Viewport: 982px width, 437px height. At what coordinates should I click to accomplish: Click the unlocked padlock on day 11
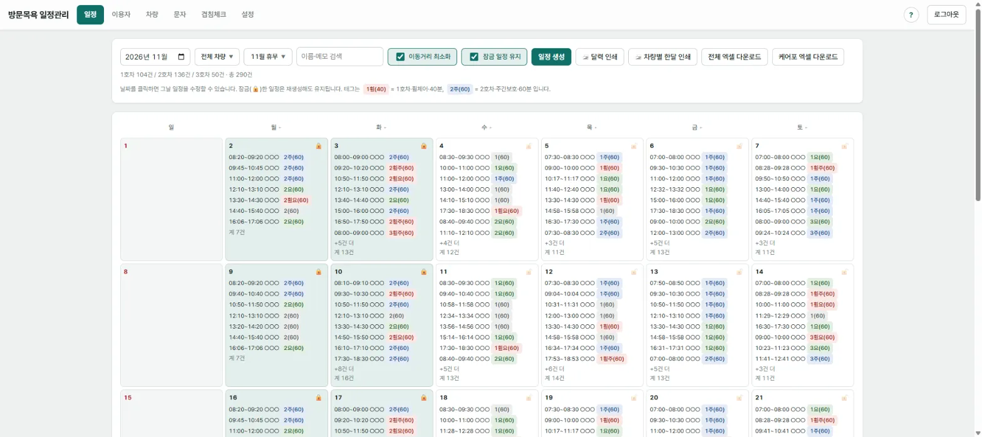(529, 272)
